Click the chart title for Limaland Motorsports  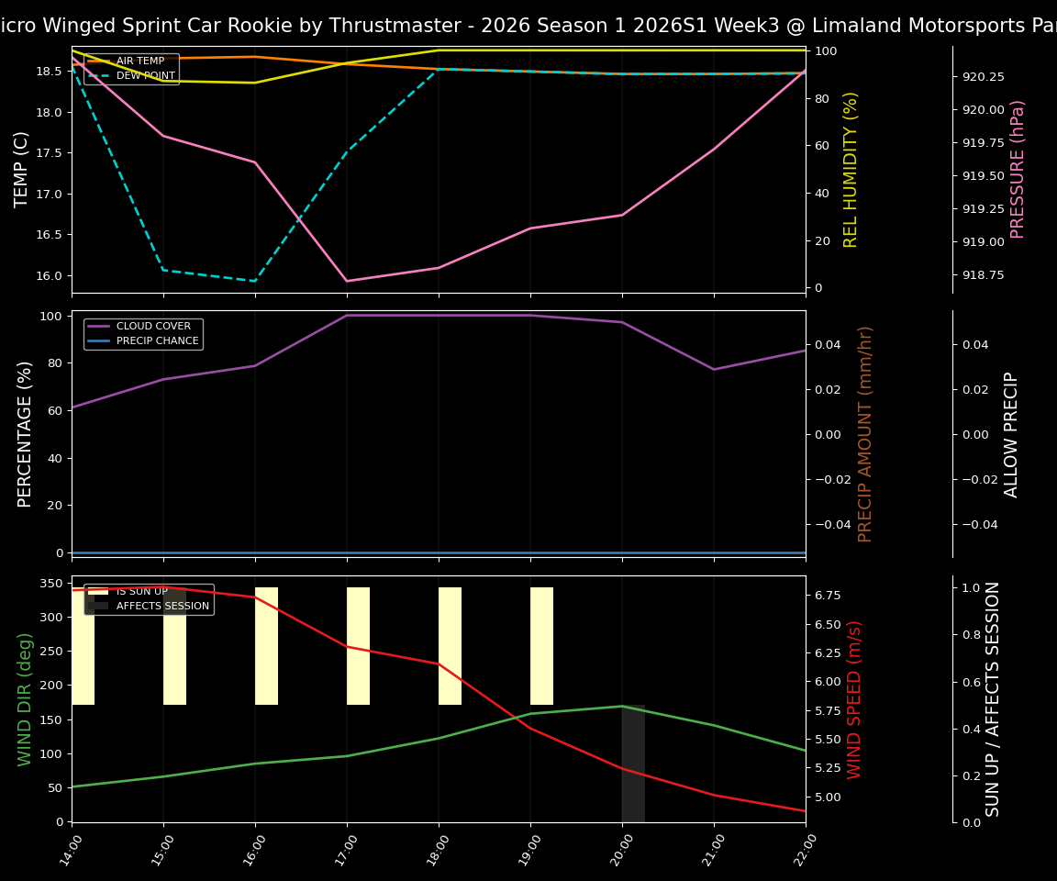528,25
